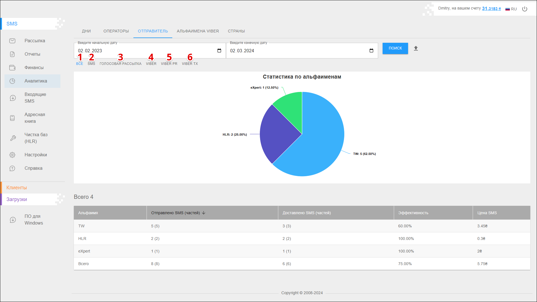537x302 pixels.
Task: Open the RU language selector
Action: [x=511, y=9]
